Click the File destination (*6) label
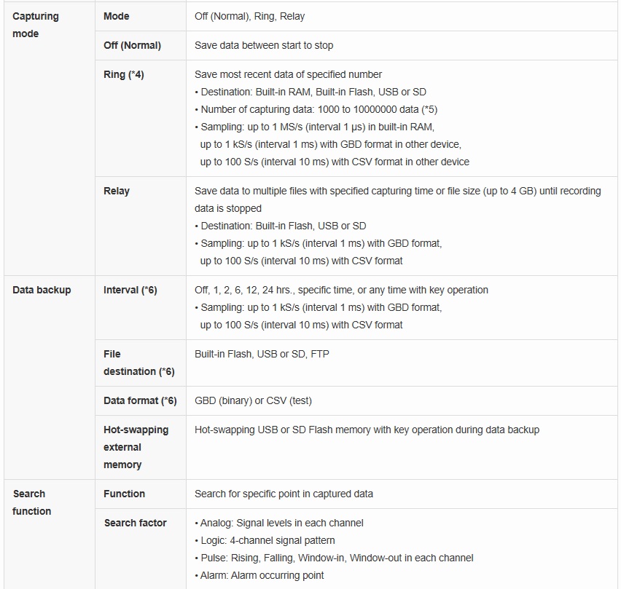 (138, 363)
